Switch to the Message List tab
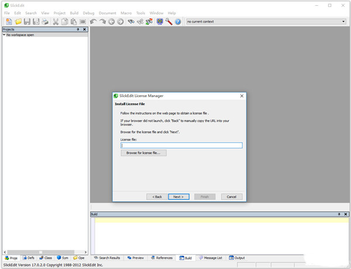This screenshot has height=269, width=351. pyautogui.click(x=211, y=258)
